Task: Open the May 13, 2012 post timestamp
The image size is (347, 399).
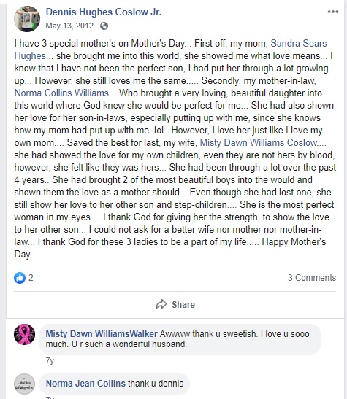Action: (x=69, y=26)
